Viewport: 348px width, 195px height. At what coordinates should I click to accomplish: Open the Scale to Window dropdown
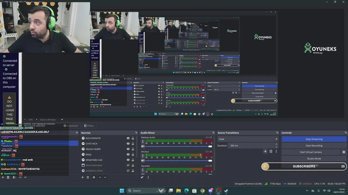click(51, 120)
